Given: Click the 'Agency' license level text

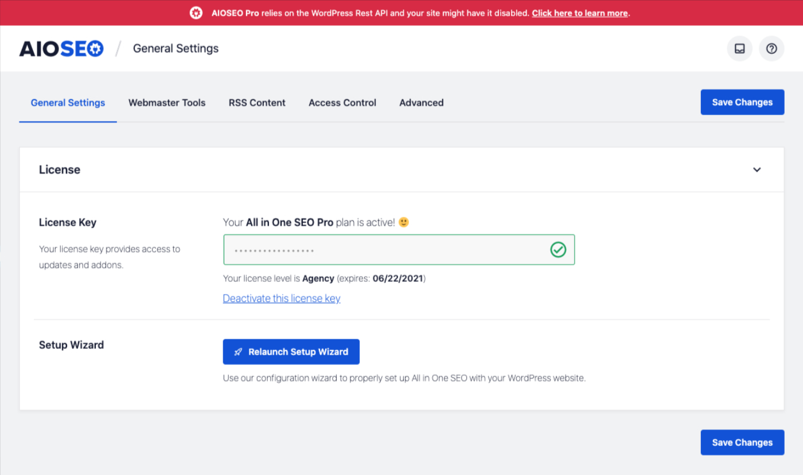Looking at the screenshot, I should click(x=318, y=278).
